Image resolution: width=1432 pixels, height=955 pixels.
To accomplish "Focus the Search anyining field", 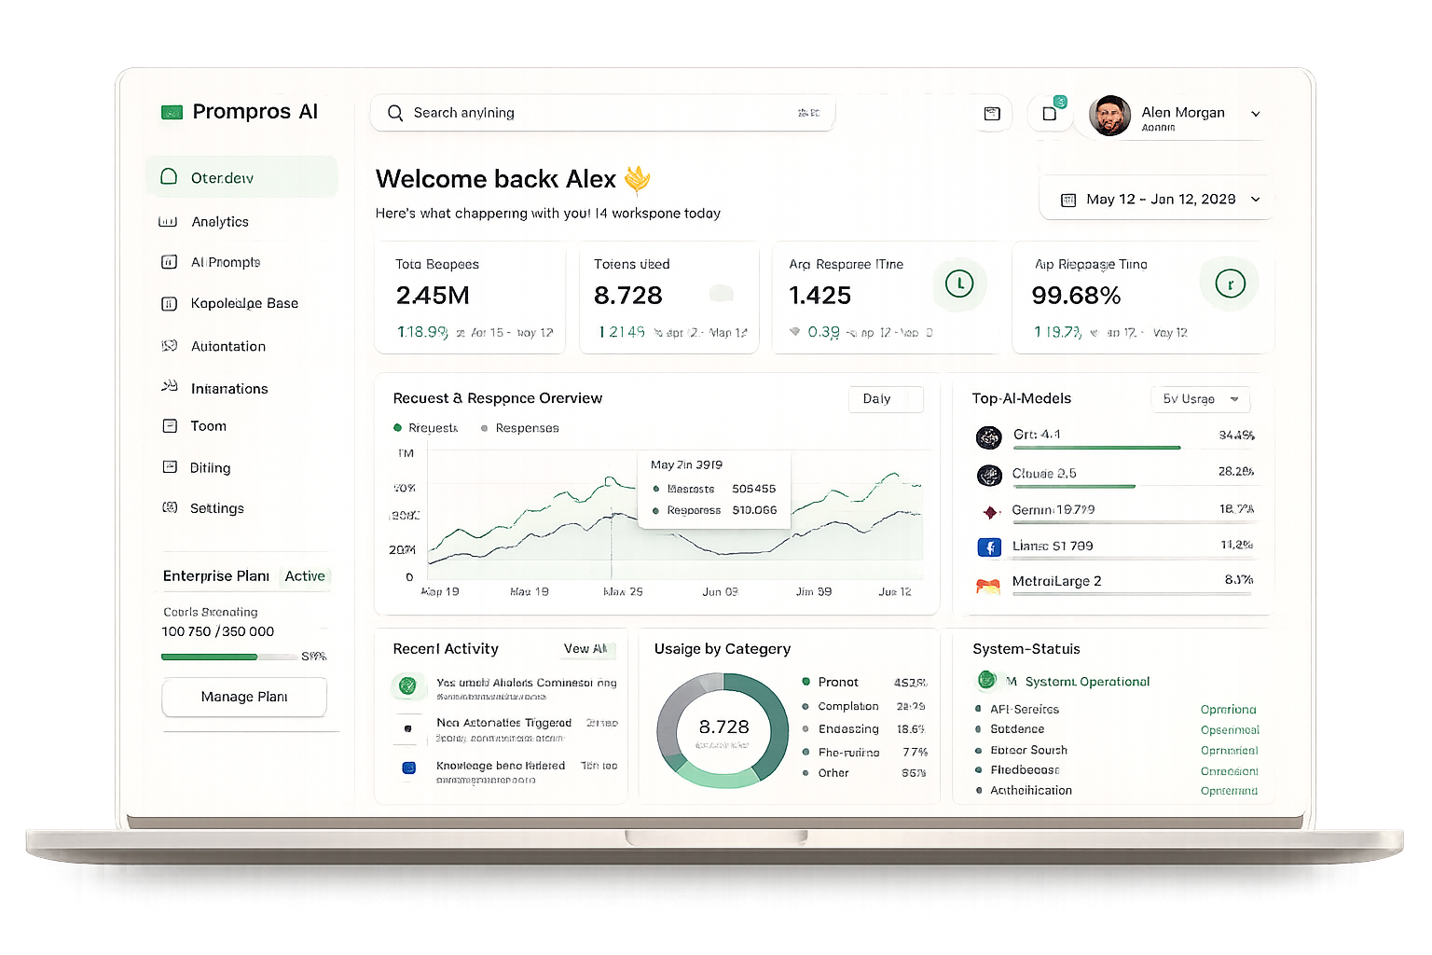I will click(602, 113).
